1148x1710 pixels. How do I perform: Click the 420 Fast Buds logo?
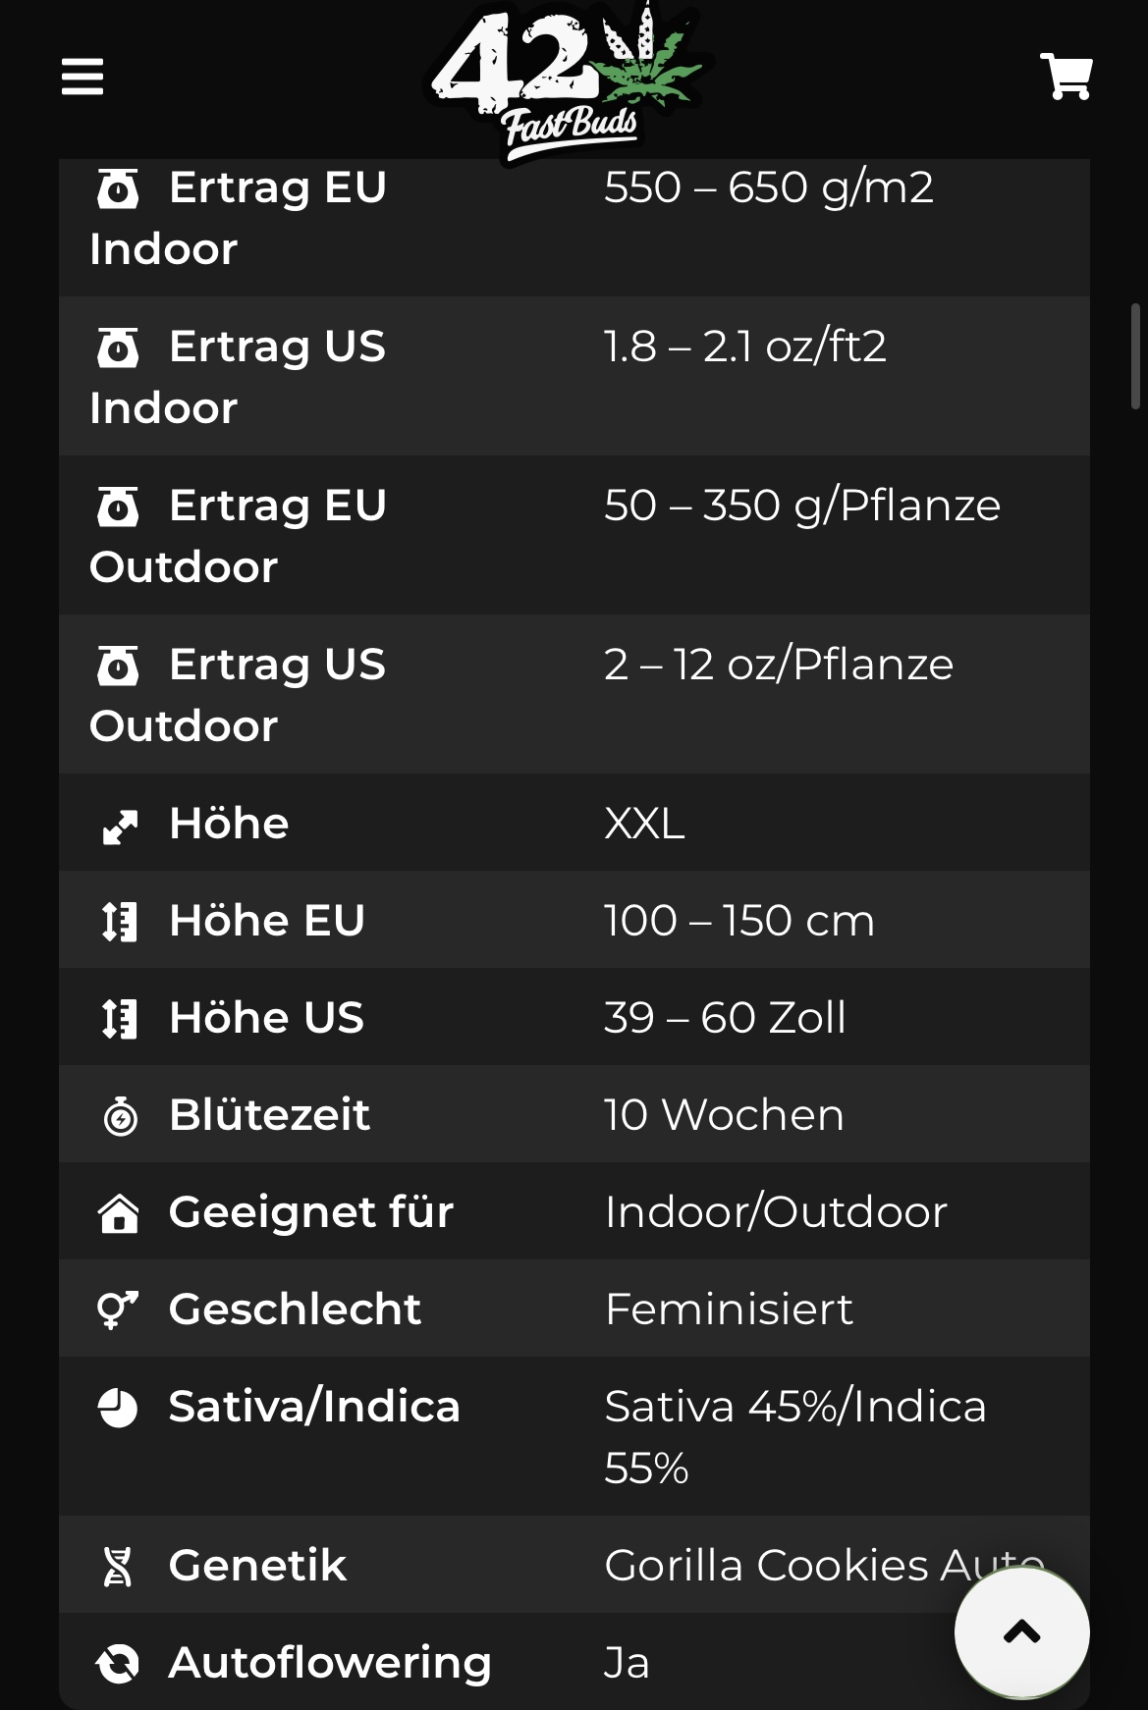coord(569,82)
